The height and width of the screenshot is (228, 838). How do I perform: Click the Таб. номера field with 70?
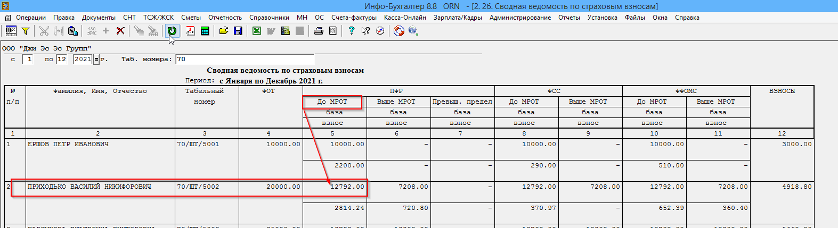pyautogui.click(x=245, y=59)
